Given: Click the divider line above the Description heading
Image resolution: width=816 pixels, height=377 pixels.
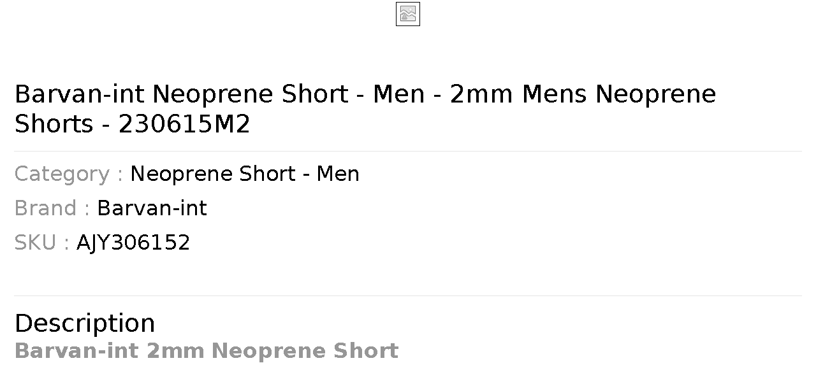Looking at the screenshot, I should click(x=408, y=296).
